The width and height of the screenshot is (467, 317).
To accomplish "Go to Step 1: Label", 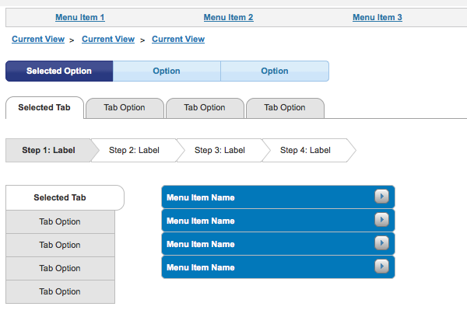I will click(x=48, y=150).
